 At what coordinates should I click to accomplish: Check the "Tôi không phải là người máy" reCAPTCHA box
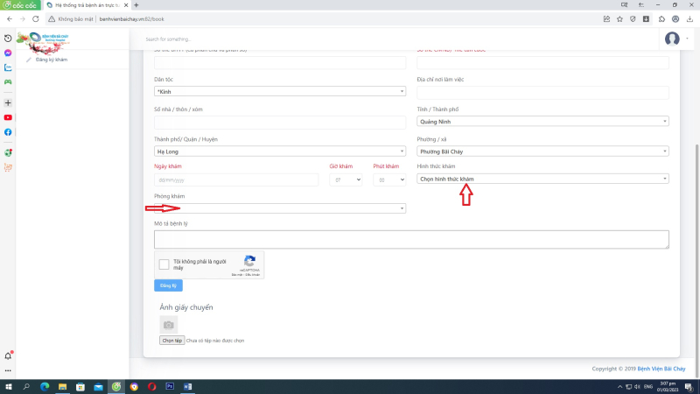[164, 264]
